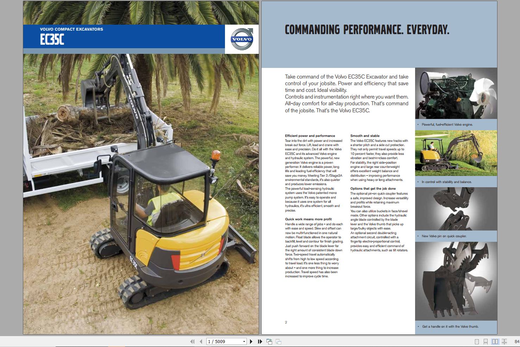
Task: Click the Volvo thumb bucket photo
Action: pos(456,281)
